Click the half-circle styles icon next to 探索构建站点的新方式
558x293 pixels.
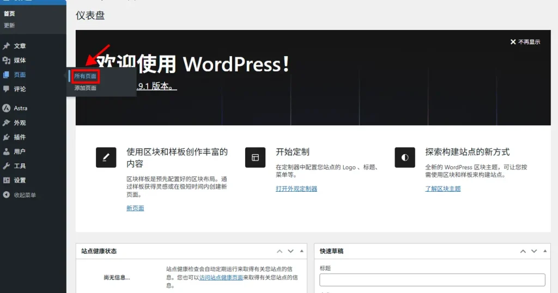tap(405, 157)
